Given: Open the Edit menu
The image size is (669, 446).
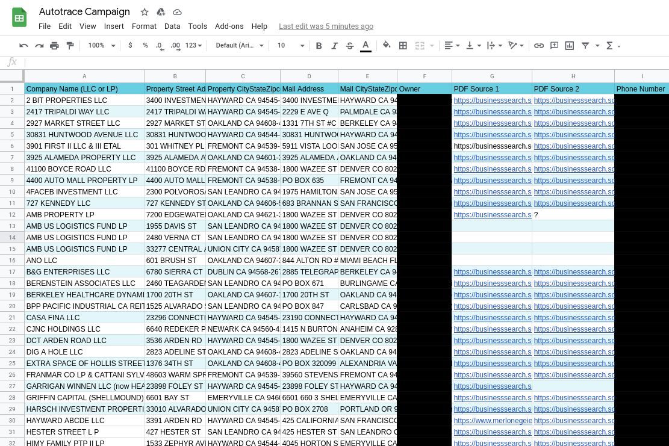Looking at the screenshot, I should pos(65,26).
